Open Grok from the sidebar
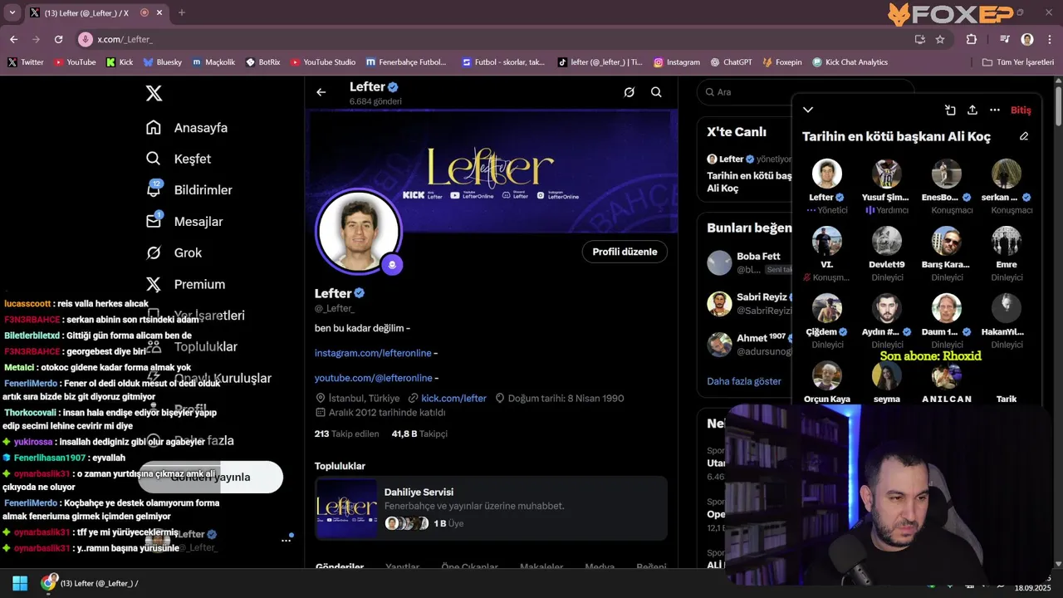 coord(174,252)
